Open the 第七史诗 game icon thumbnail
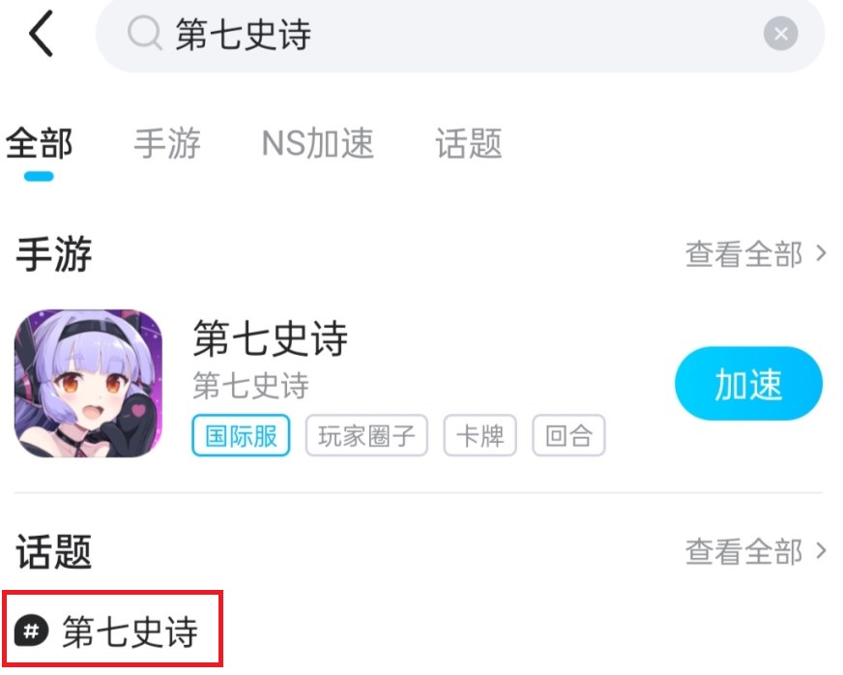 [88, 383]
